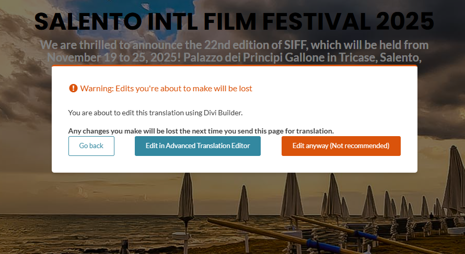Click the 22nd edition of SIFF announcement line
Screen dimensions: 465x254
tap(234, 44)
